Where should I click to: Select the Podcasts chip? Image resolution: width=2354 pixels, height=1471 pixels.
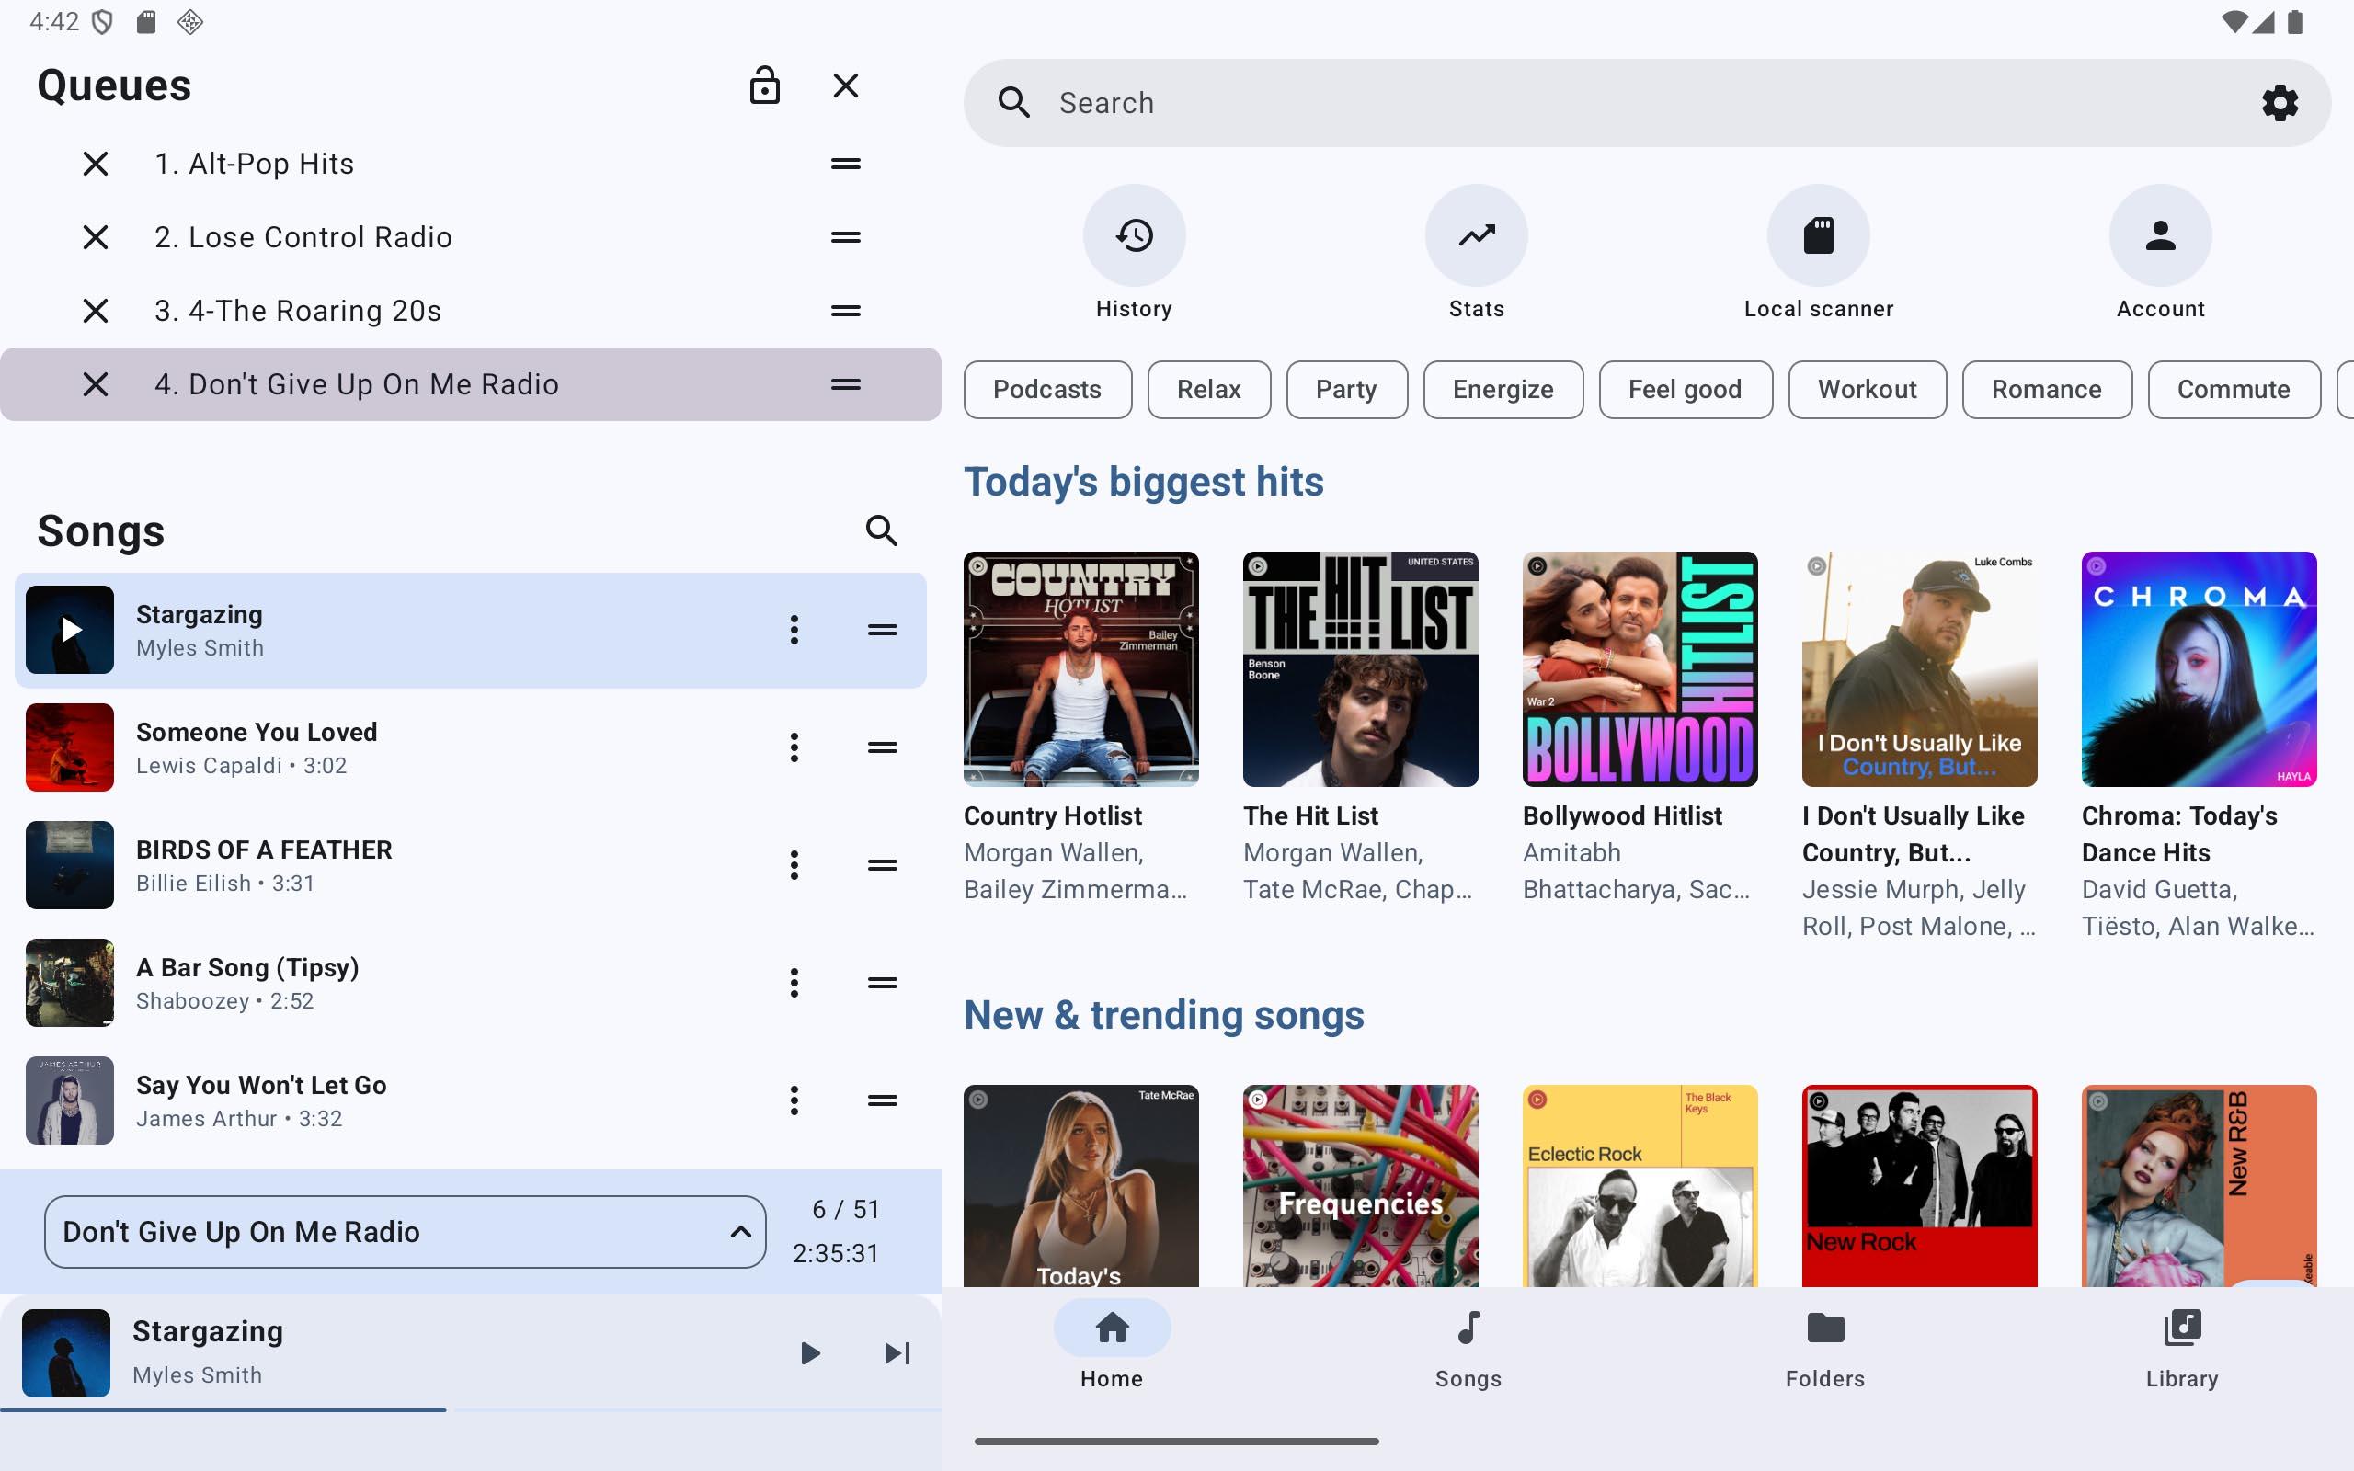(1046, 390)
